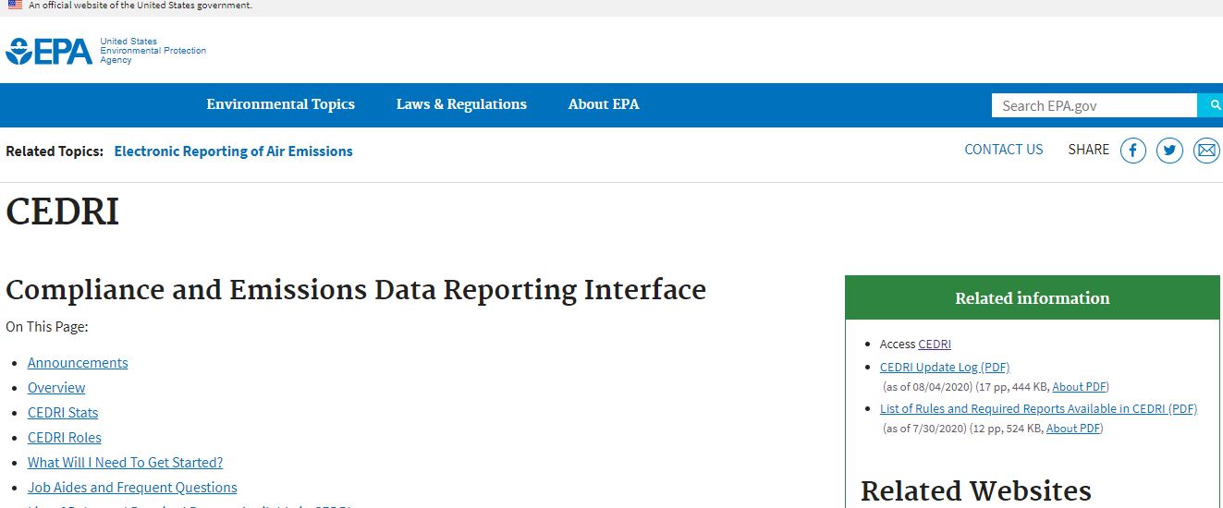
Task: Go to the CEDRI Stats section
Action: [x=63, y=413]
